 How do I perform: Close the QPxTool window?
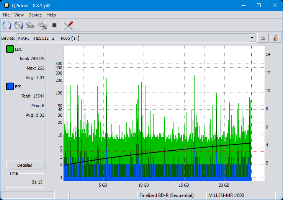pos(275,5)
